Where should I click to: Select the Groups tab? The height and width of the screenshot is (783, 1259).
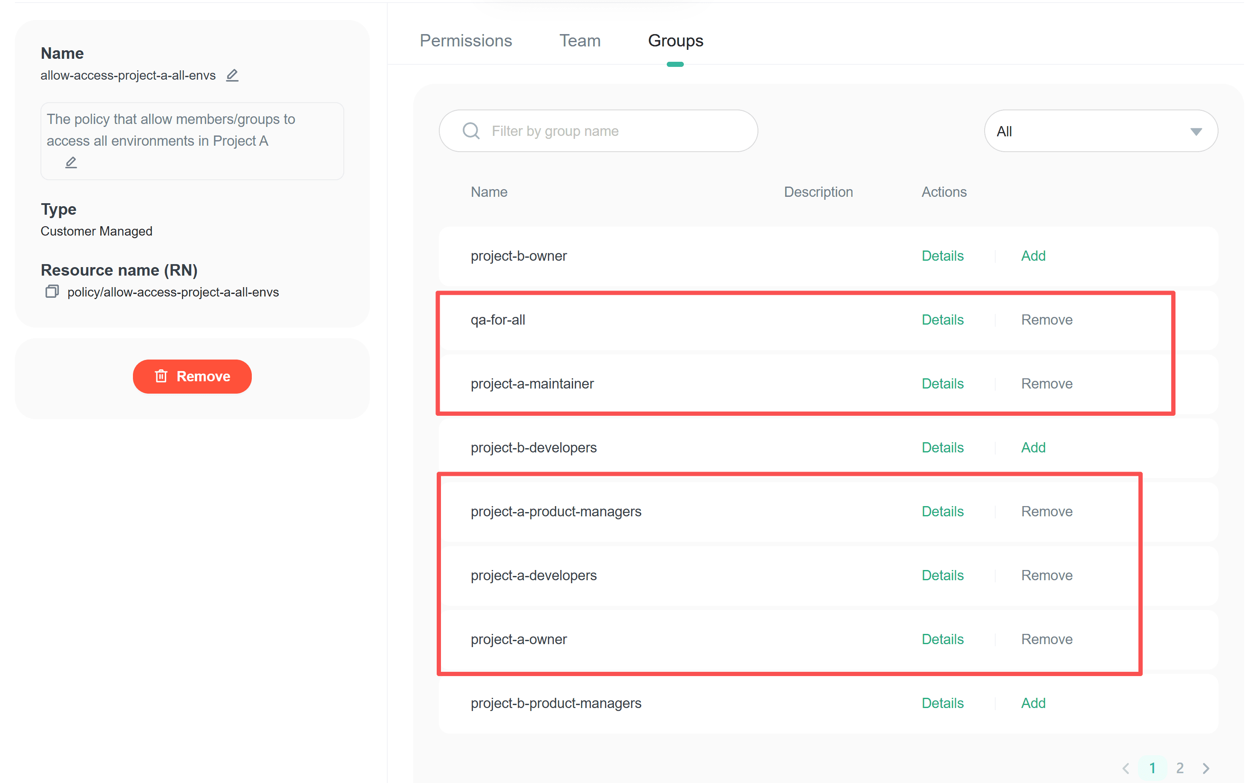click(675, 40)
